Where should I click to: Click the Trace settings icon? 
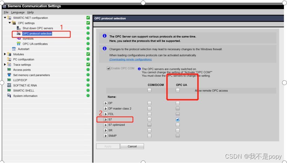(x=9, y=64)
